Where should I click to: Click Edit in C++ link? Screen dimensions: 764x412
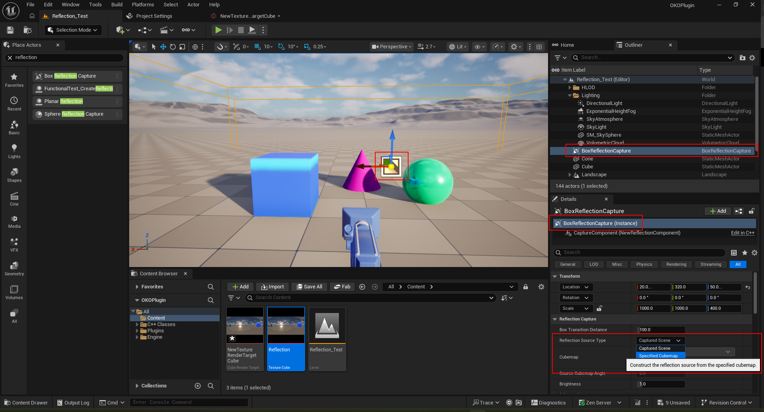[743, 233]
